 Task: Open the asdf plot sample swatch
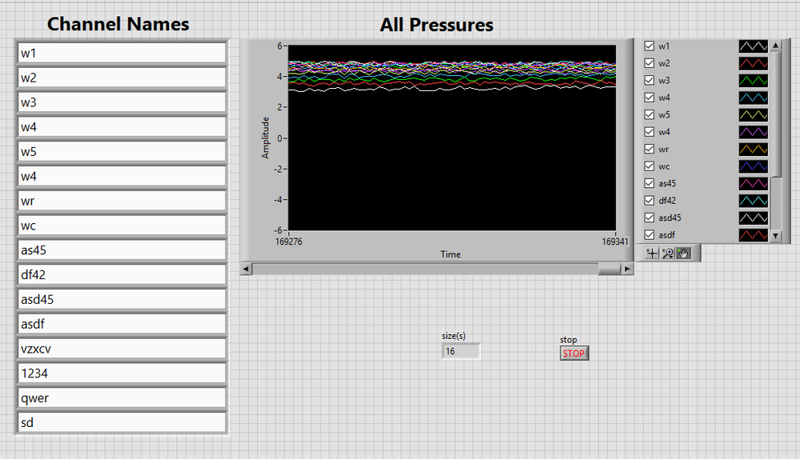click(753, 235)
